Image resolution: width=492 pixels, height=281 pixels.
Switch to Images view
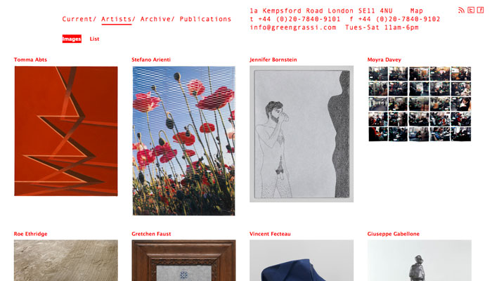click(72, 39)
